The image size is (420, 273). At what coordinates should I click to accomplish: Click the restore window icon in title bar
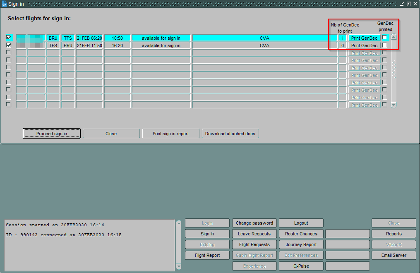click(408, 4)
